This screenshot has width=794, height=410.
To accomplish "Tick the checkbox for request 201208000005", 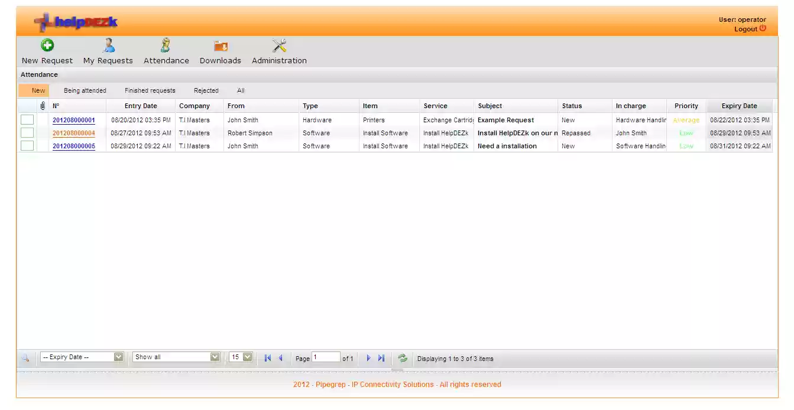I will 27,145.
